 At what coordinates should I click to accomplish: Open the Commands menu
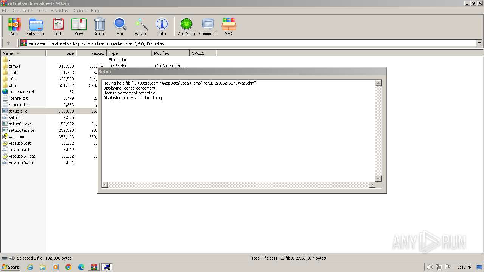[22, 11]
